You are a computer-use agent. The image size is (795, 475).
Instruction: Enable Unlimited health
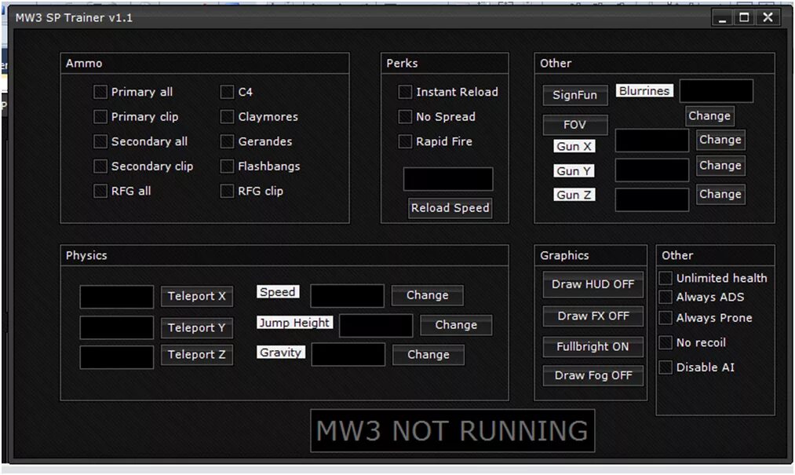pos(666,278)
